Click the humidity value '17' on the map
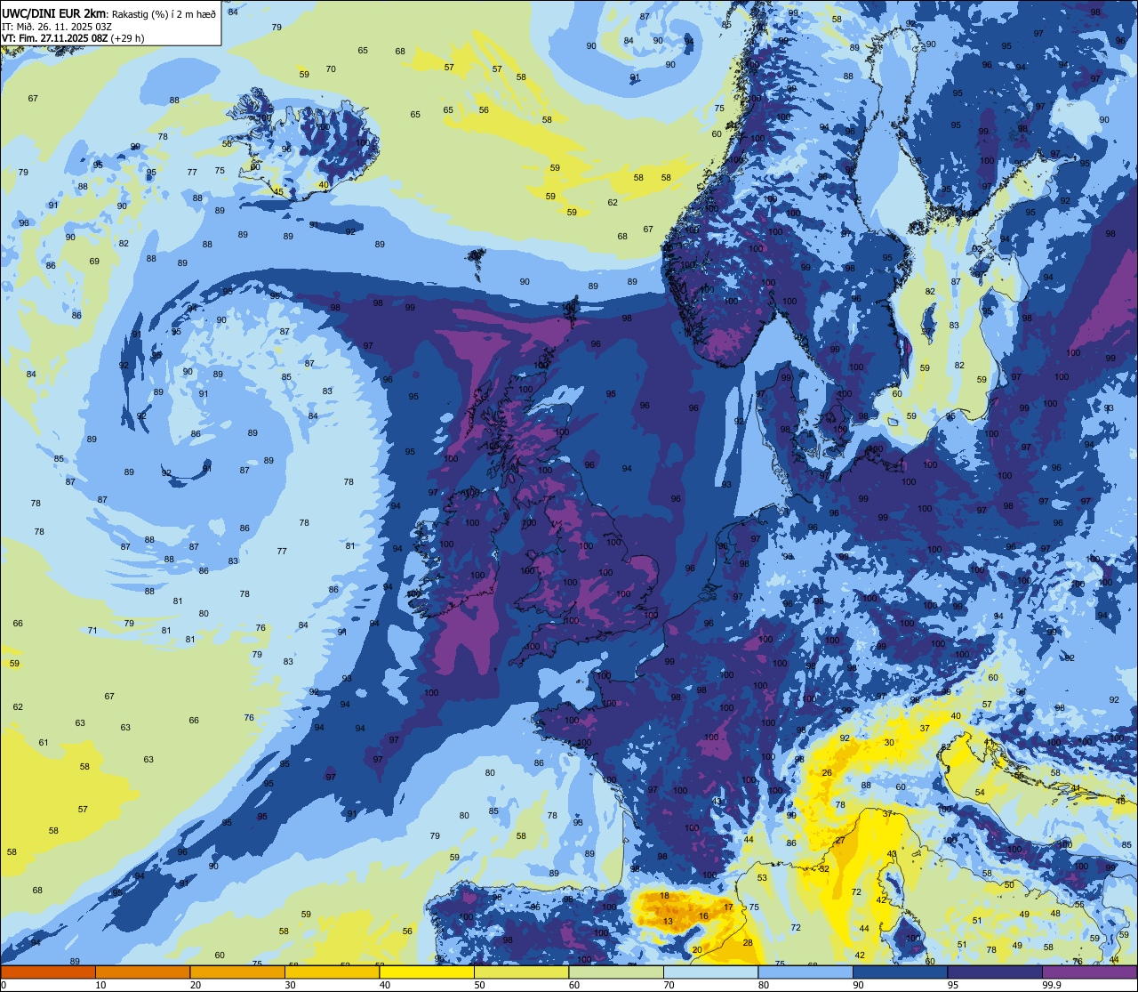1138x992 pixels. [729, 907]
